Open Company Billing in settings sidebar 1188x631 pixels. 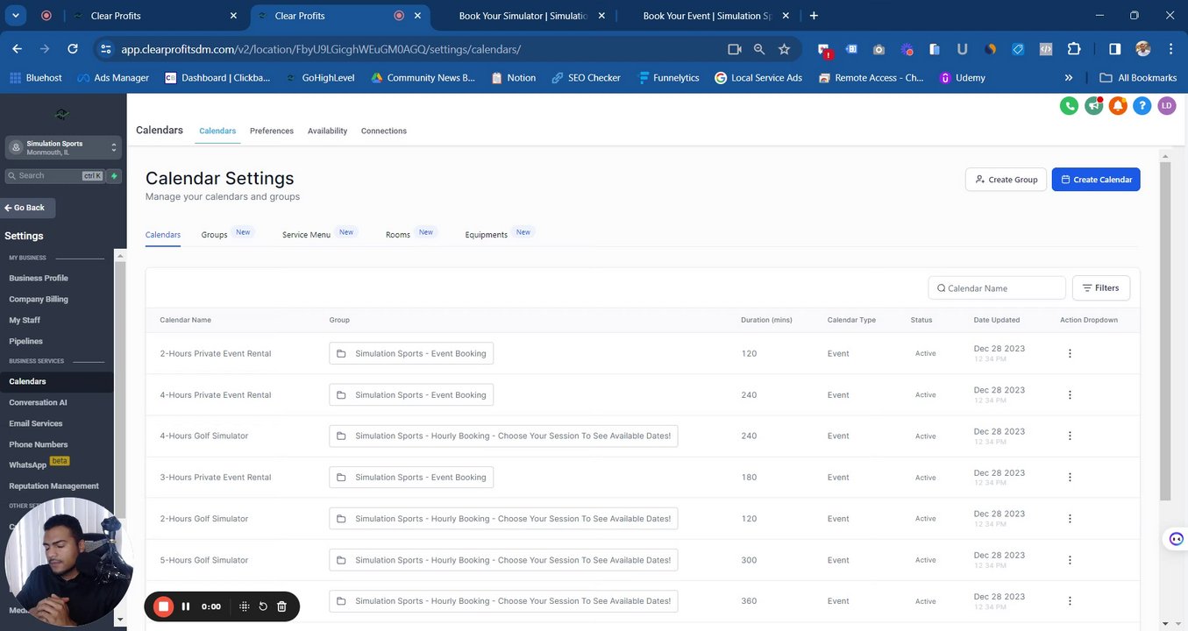pos(39,299)
